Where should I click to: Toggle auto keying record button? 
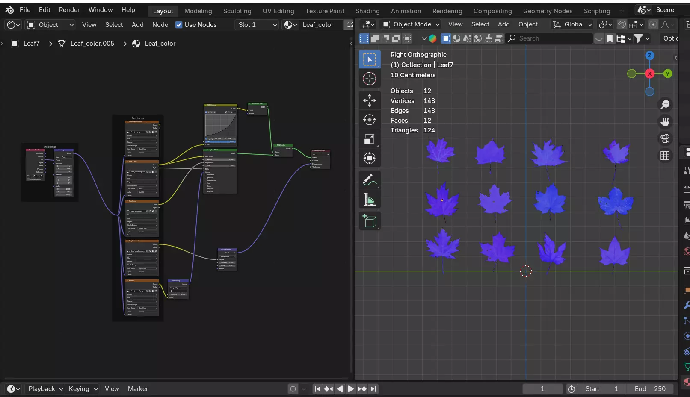pos(293,389)
